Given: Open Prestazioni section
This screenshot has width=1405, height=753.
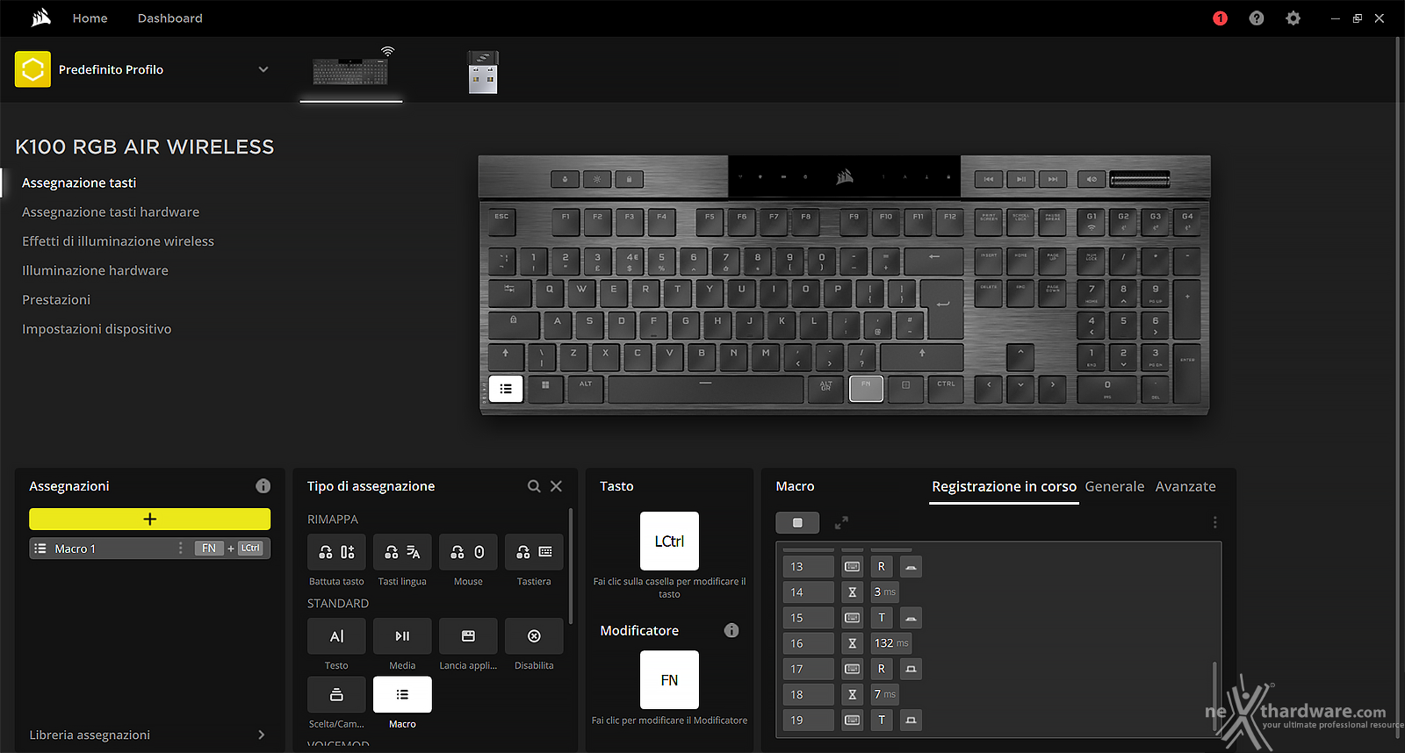Looking at the screenshot, I should pyautogui.click(x=56, y=299).
